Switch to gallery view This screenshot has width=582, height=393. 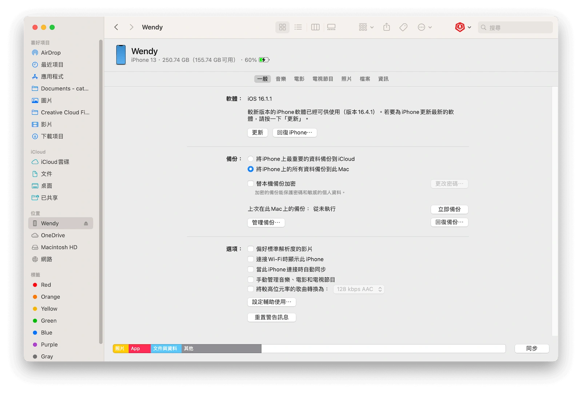click(x=331, y=27)
